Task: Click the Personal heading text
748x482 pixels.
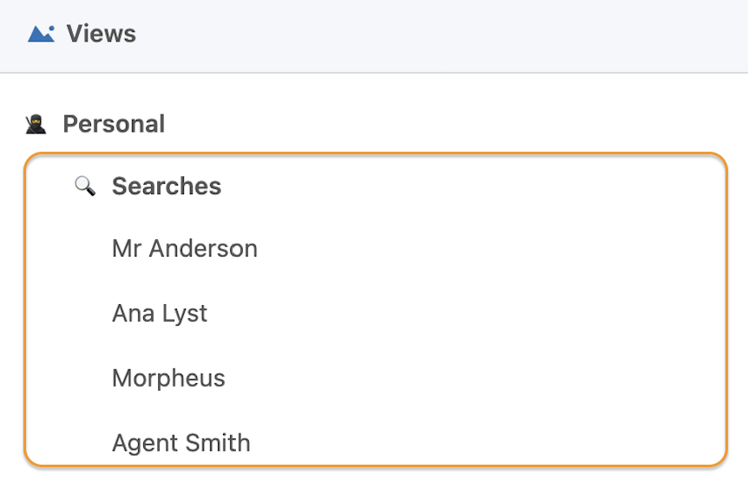Action: pyautogui.click(x=114, y=125)
